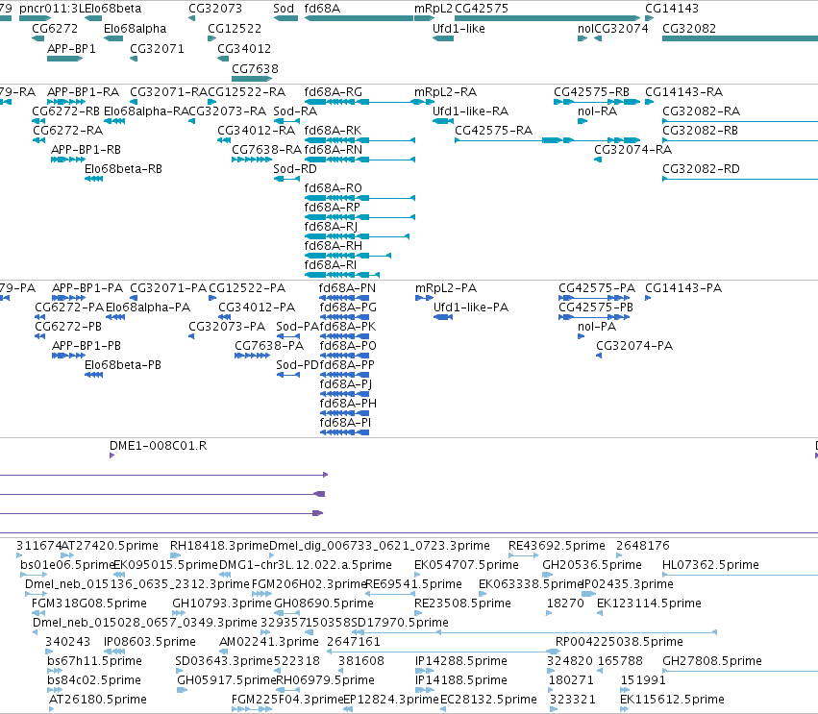
Task: Select protein Sod-PD
Action: point(297,365)
